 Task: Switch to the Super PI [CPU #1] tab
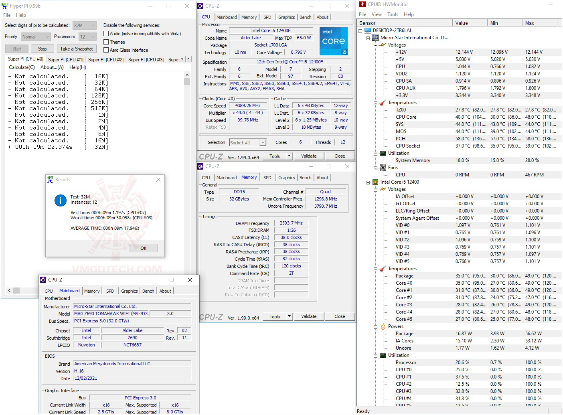point(66,60)
